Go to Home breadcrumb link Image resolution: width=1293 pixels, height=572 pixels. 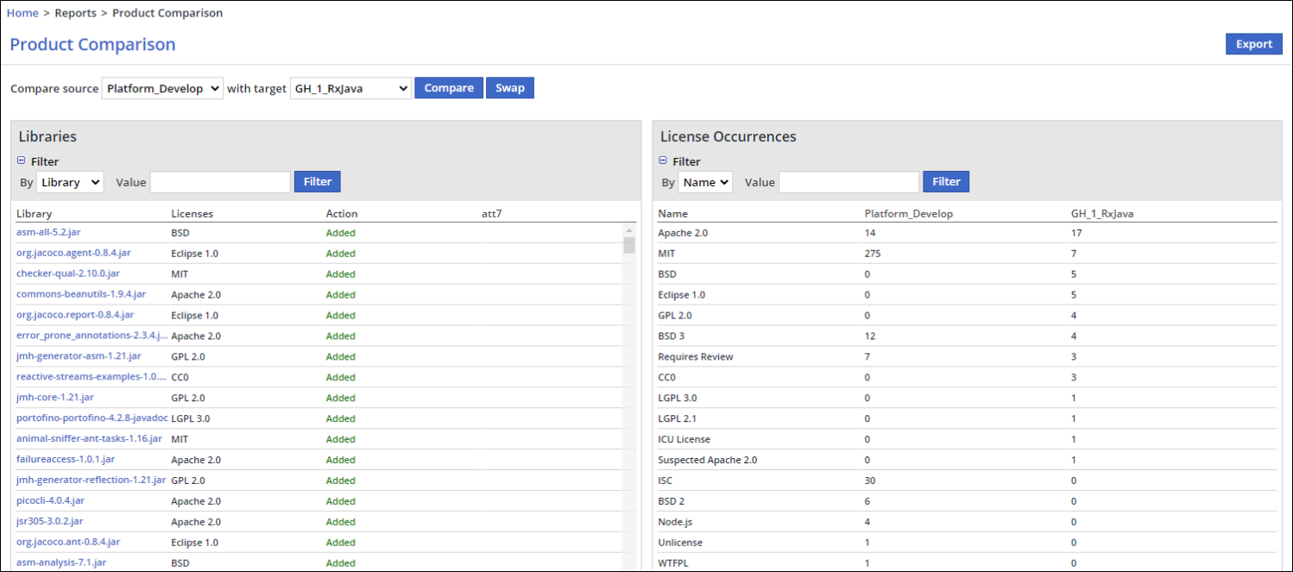tap(22, 13)
